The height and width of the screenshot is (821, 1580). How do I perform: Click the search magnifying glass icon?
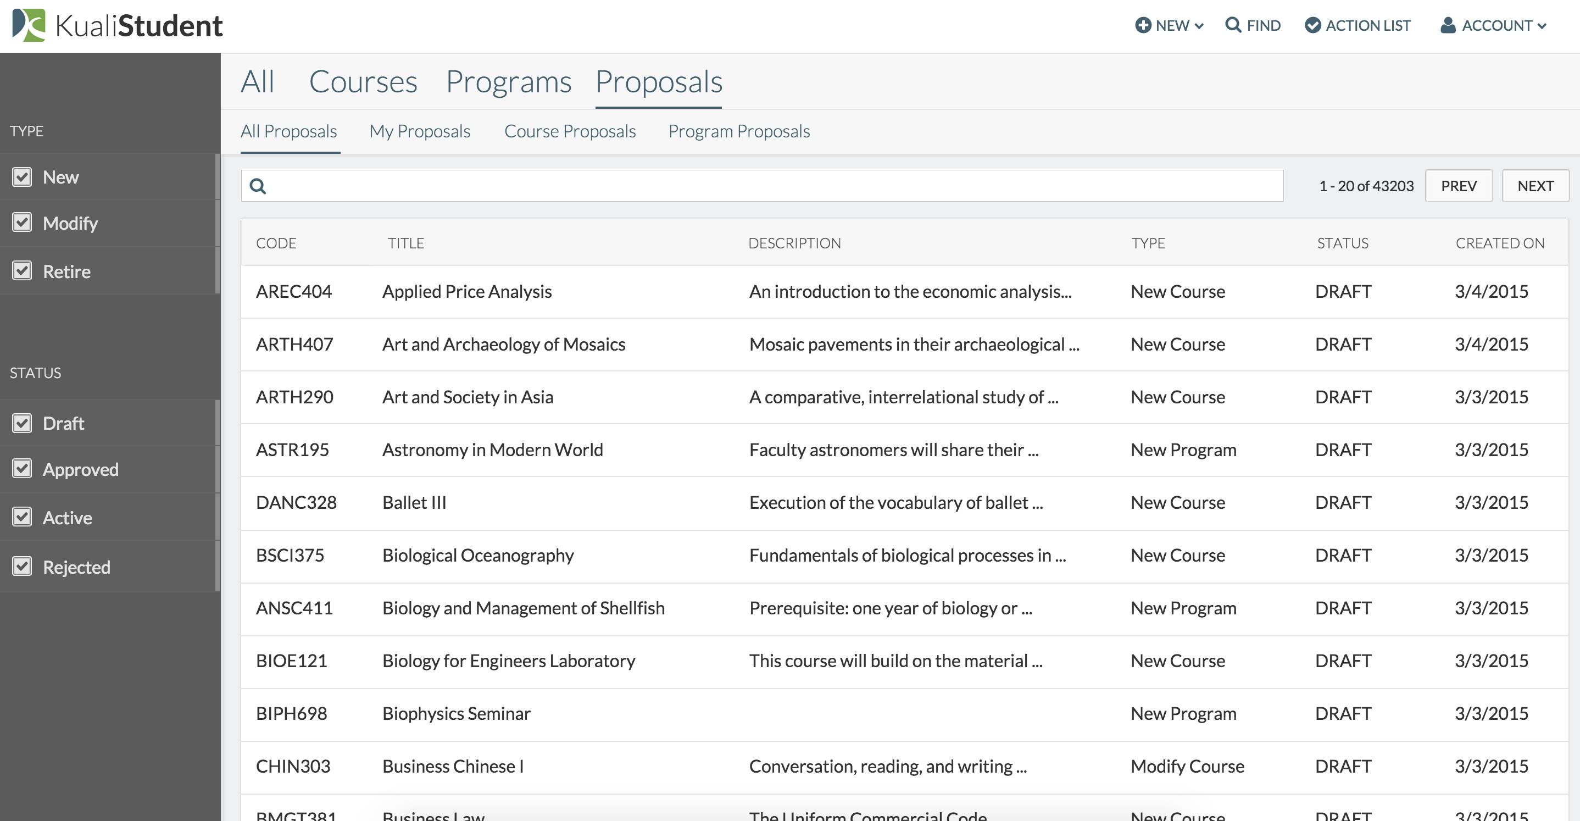point(258,186)
